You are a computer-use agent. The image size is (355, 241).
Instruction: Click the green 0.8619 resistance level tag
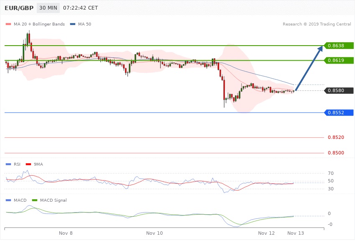point(339,61)
